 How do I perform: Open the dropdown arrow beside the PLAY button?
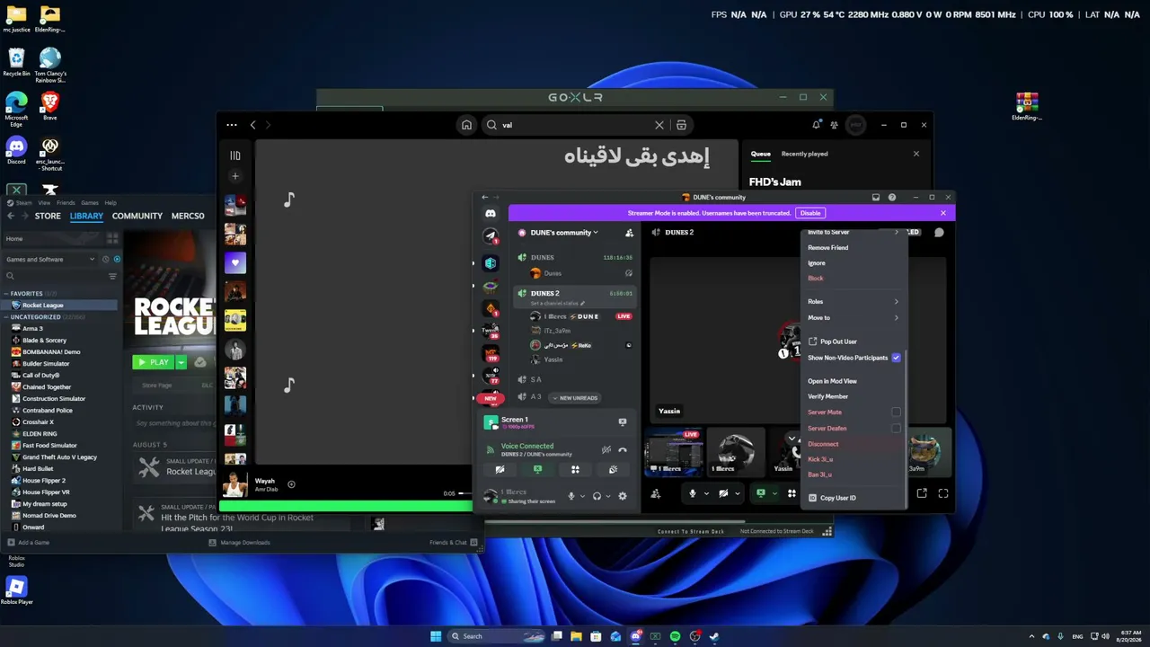coord(181,362)
